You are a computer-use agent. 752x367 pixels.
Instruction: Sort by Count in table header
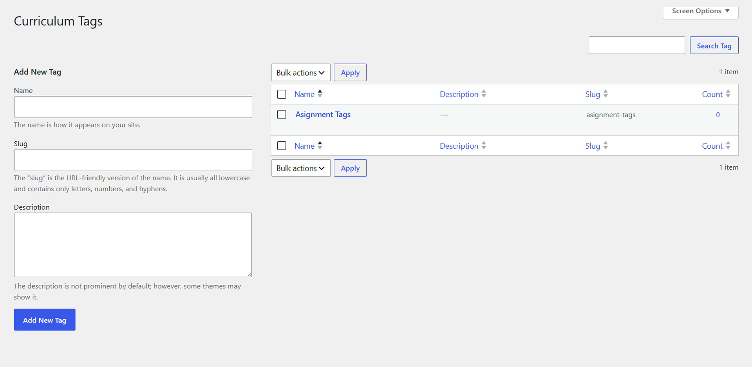click(x=712, y=94)
